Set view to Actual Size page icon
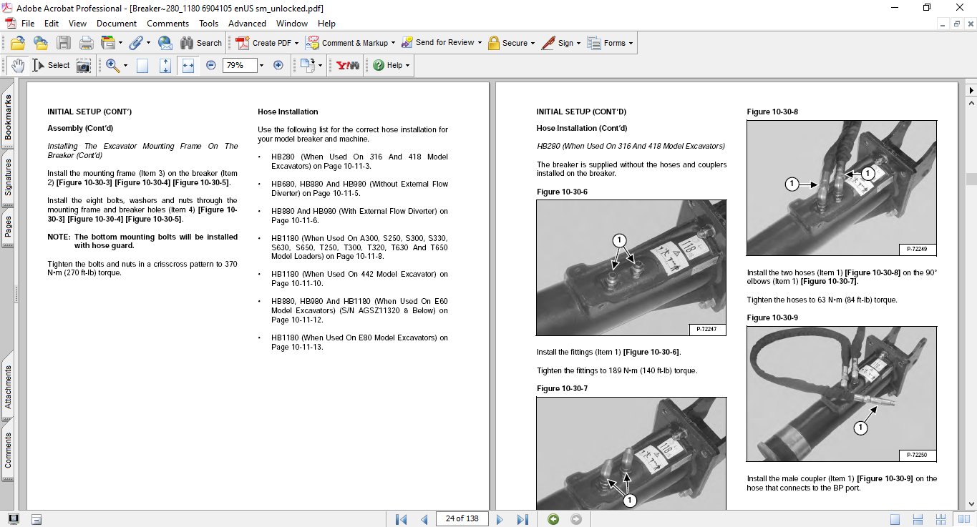This screenshot has height=527, width=977. click(x=142, y=65)
